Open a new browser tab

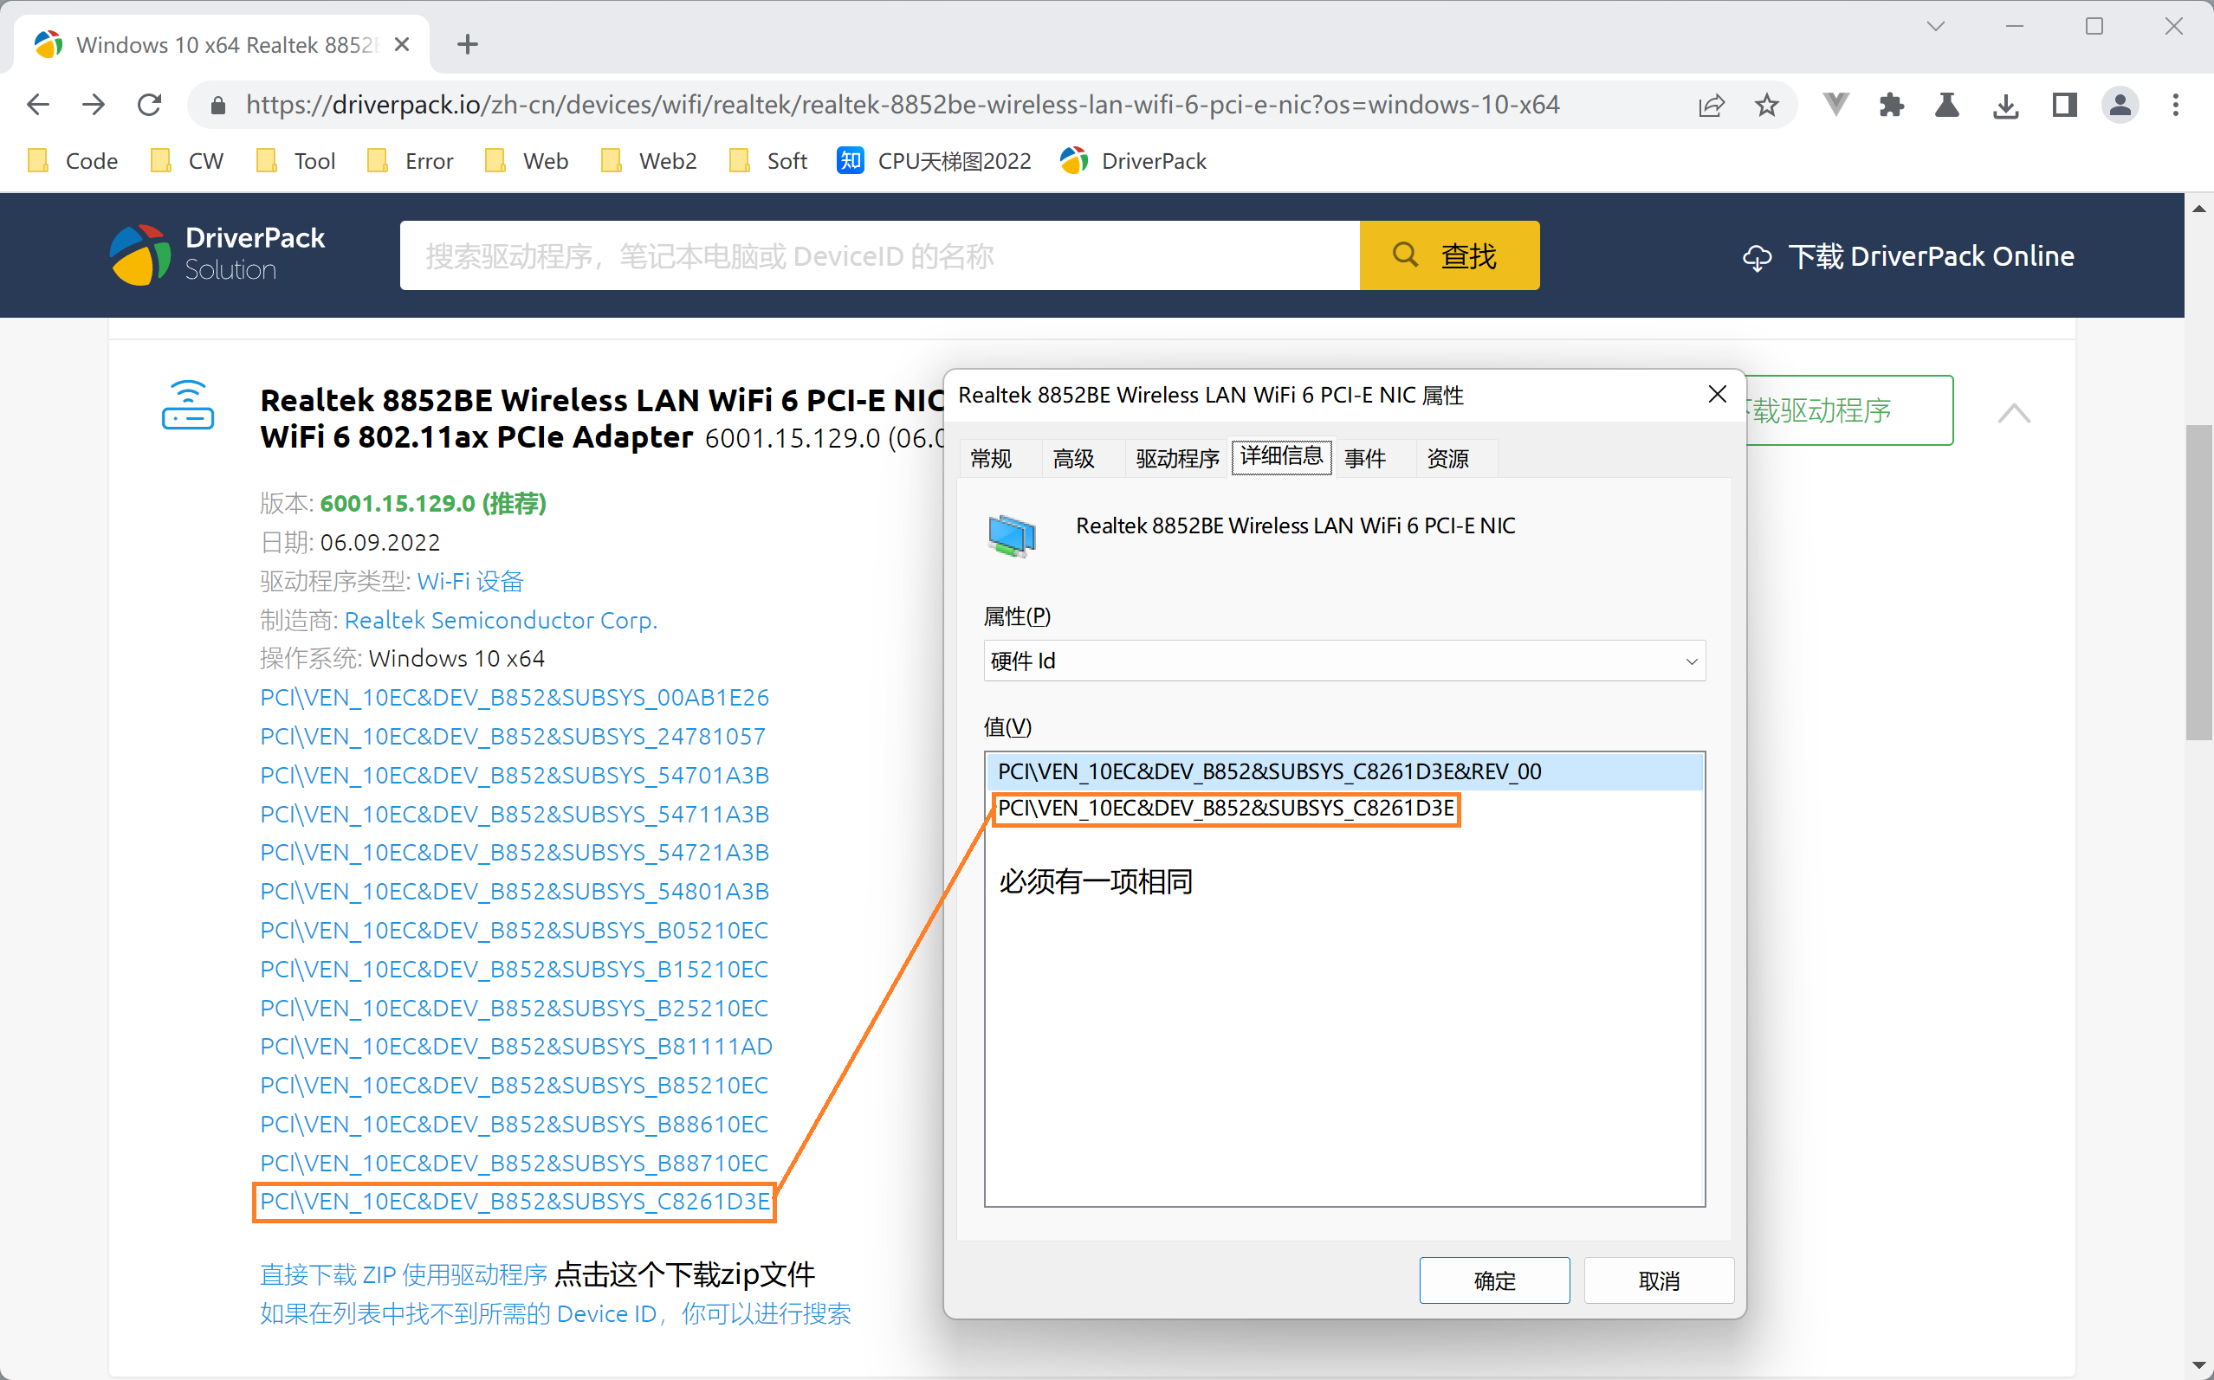click(468, 44)
